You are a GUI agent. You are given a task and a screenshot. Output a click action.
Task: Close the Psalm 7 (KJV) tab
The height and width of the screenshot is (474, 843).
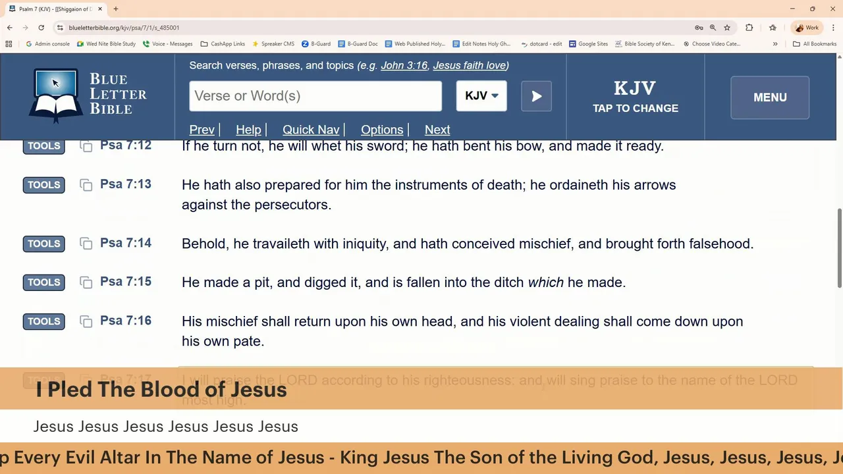click(100, 9)
